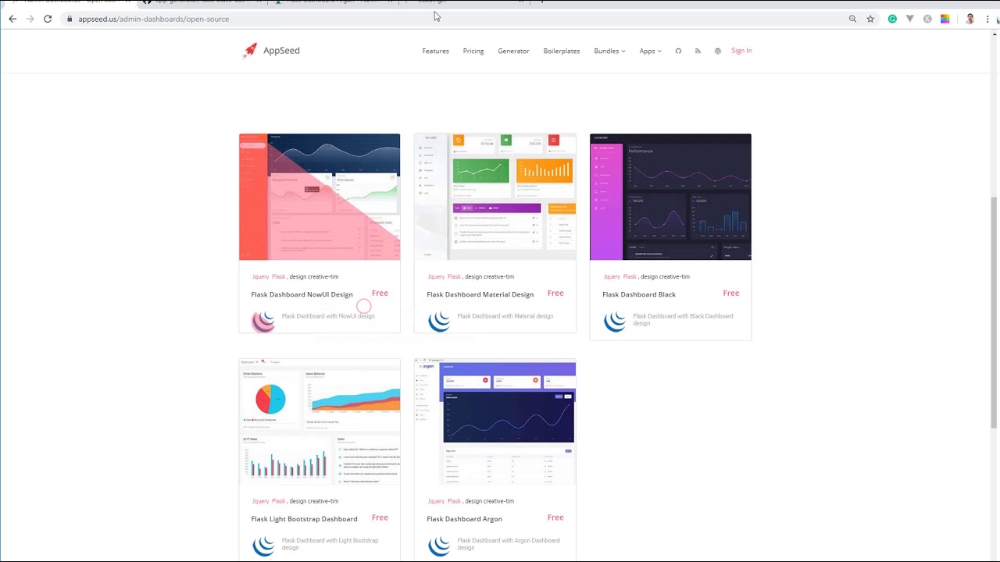Click Flask tag on Flask Dashboard Black card
Viewport: 1000px width, 562px height.
tap(630, 276)
